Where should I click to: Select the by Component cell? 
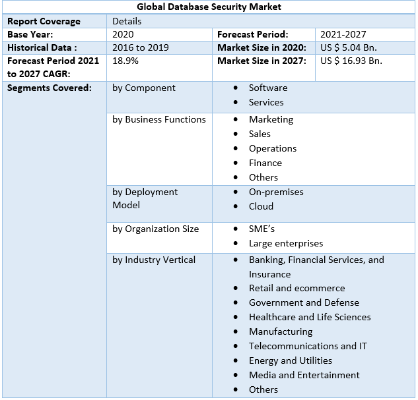point(144,88)
